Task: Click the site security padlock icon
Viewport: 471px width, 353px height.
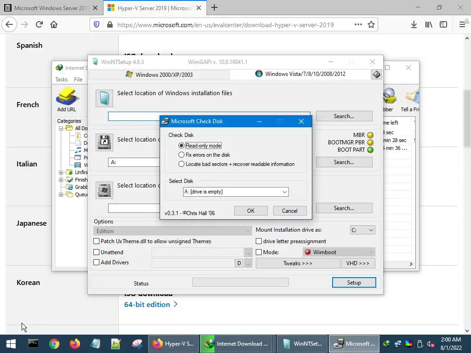Action: click(110, 25)
